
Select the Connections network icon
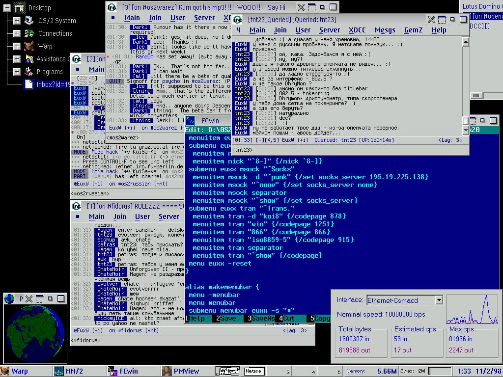[x=29, y=33]
